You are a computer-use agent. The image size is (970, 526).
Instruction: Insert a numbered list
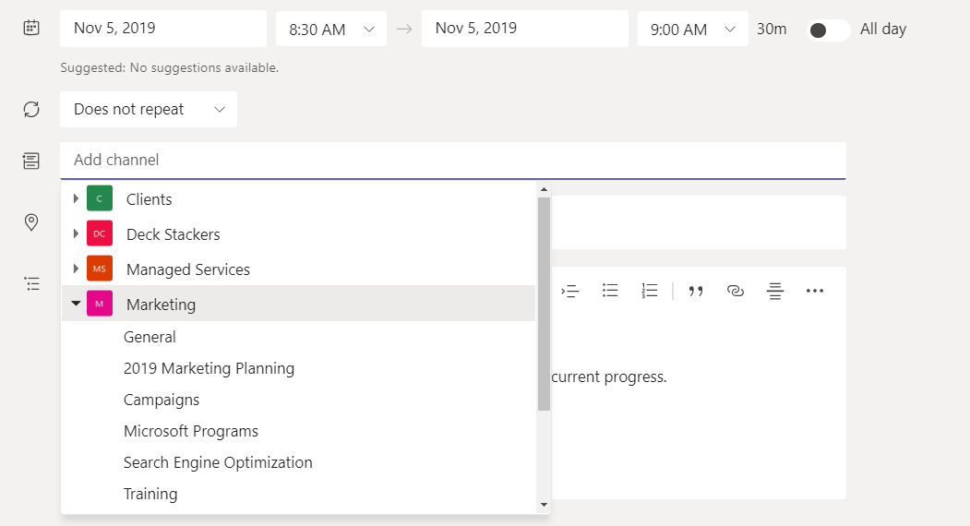[x=650, y=291]
